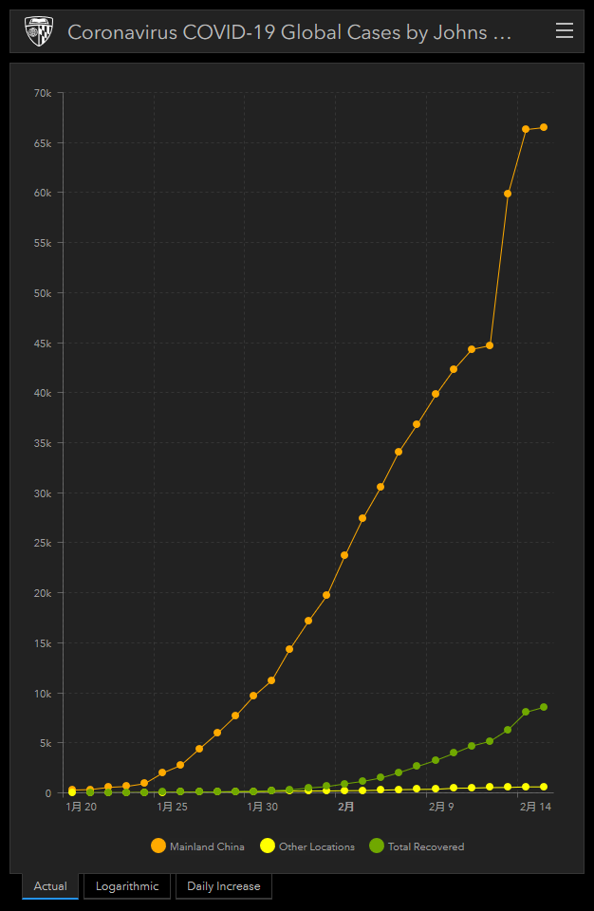Toggle the Total Recovered legend series

417,846
